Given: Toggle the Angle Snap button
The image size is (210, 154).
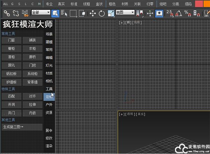Looking at the screenshot, I should click(178, 13).
